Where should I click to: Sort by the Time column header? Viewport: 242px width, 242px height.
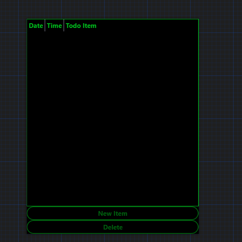[x=54, y=26]
